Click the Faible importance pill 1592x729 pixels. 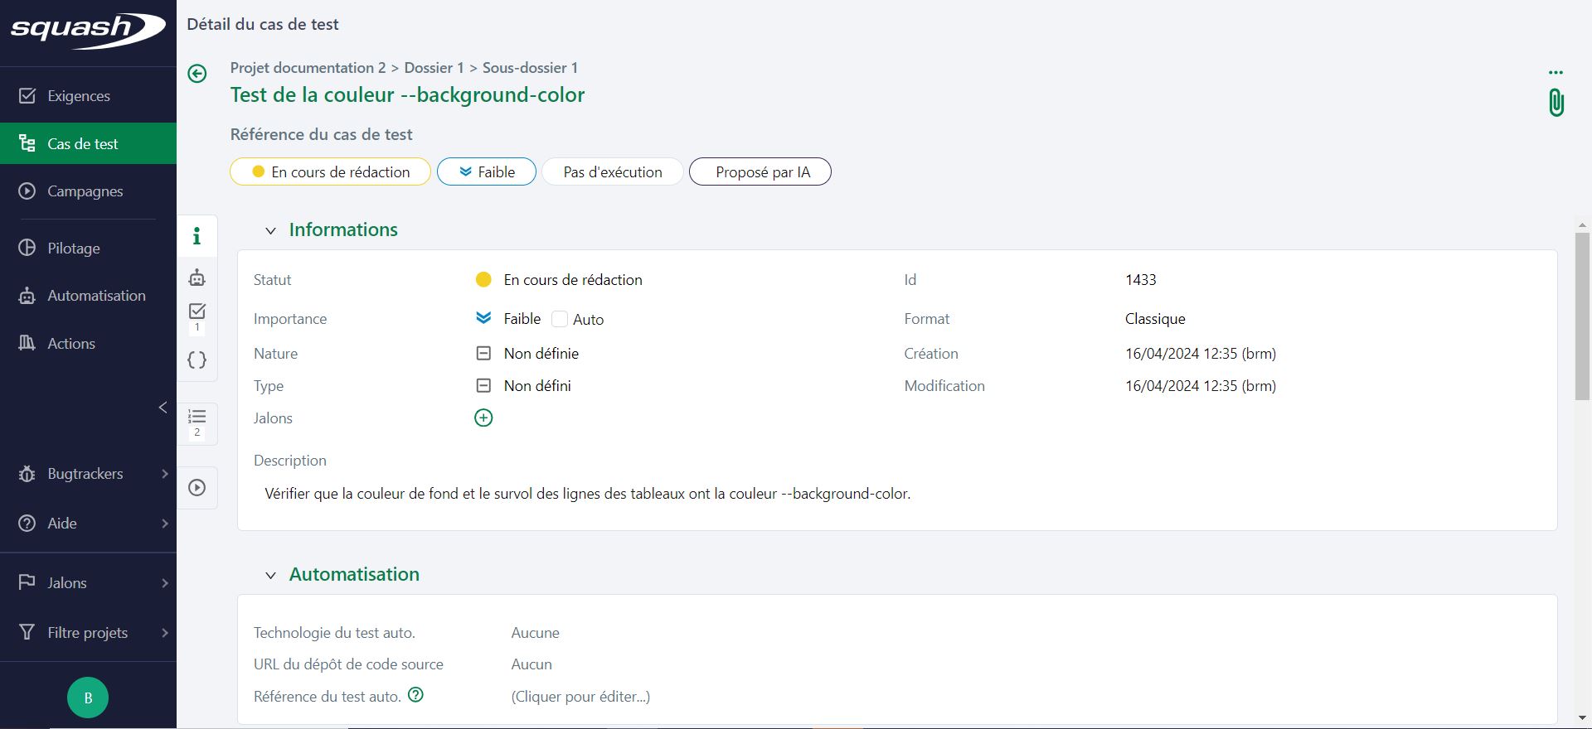click(487, 172)
